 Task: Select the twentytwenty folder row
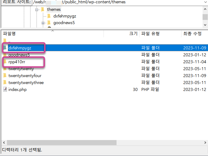105,69
